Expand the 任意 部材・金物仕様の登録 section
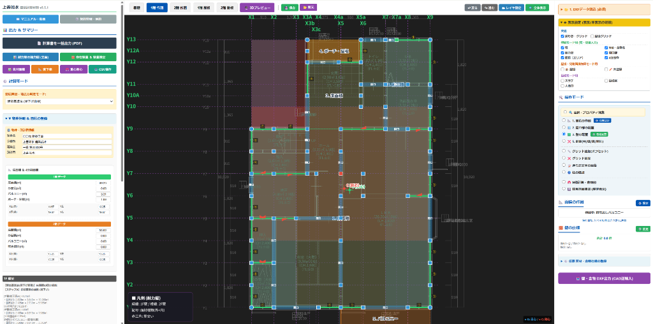The height and width of the screenshot is (324, 653). 604,261
